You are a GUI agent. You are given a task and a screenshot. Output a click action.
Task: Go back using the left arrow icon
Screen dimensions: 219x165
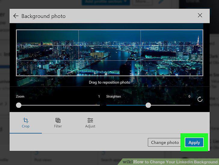point(16,16)
